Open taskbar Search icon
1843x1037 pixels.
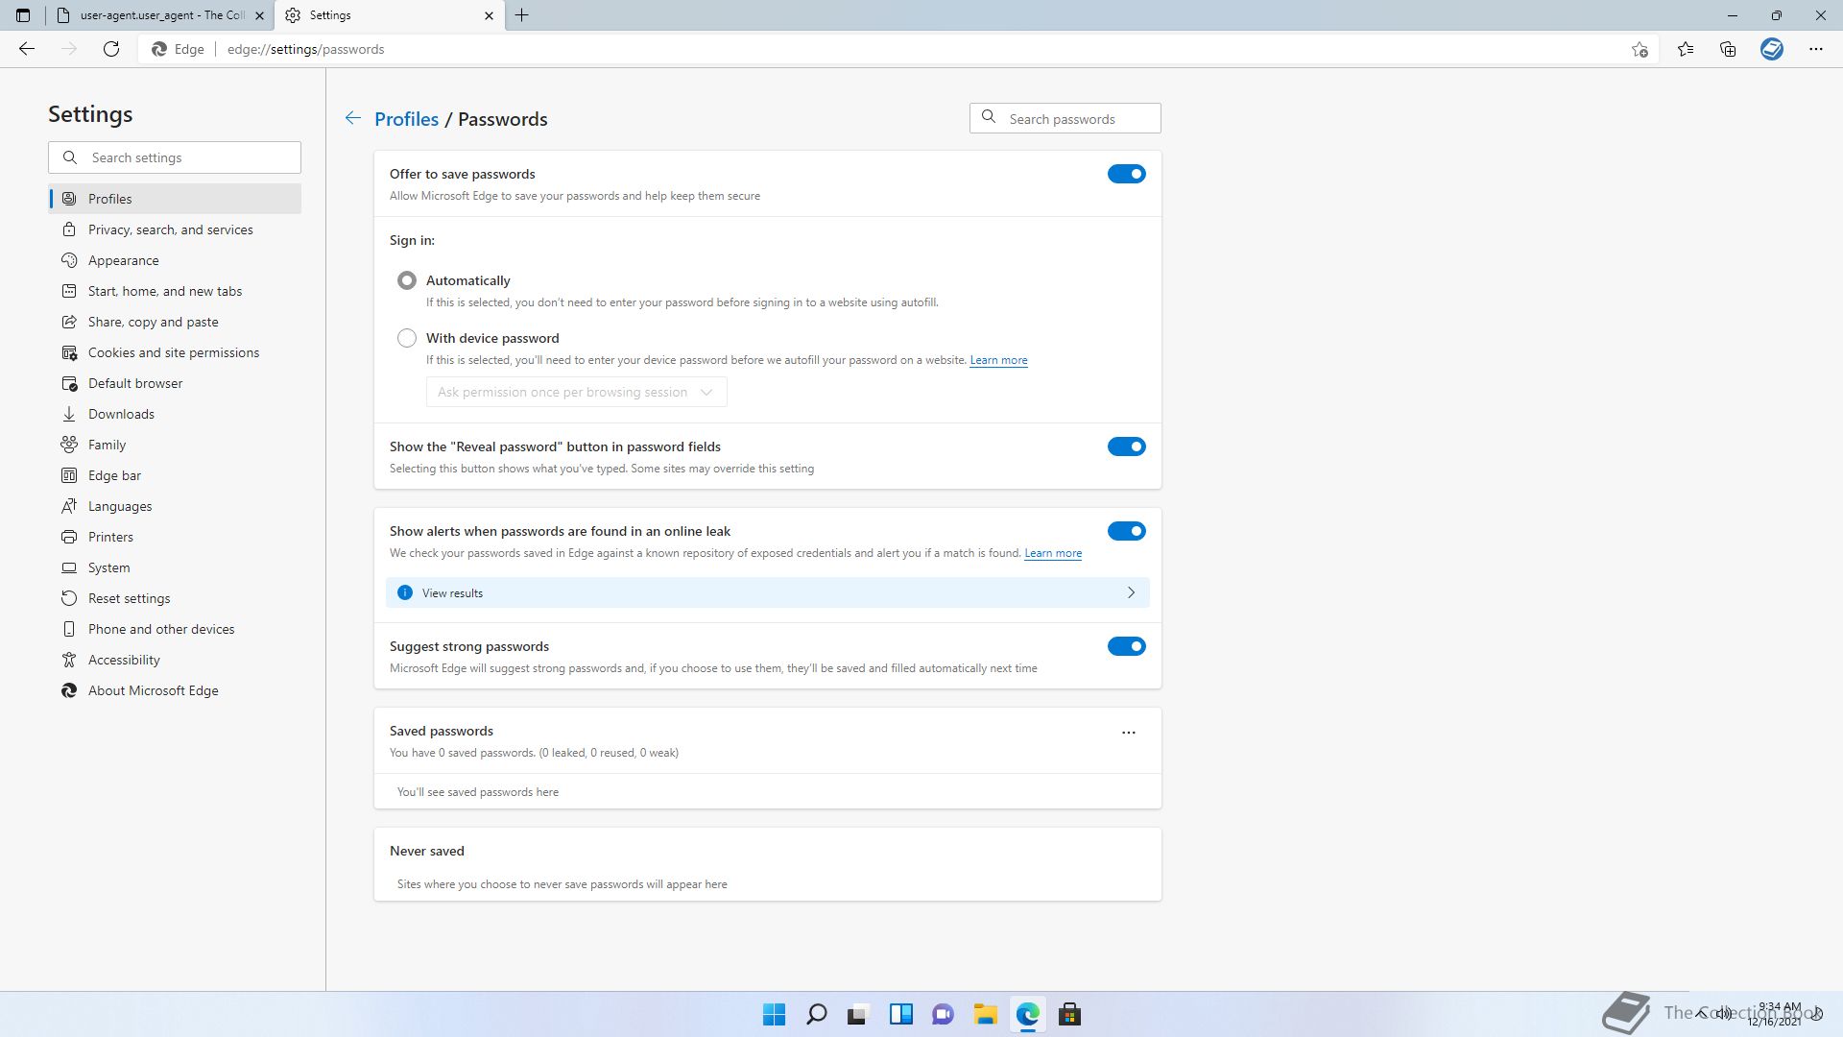click(817, 1014)
